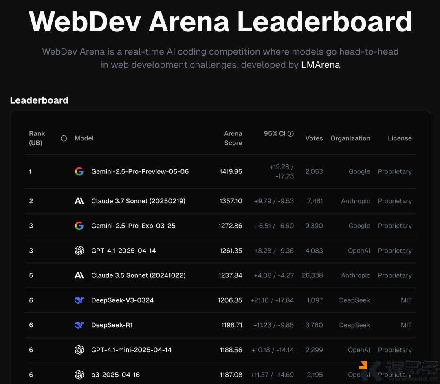This screenshot has width=440, height=384.
Task: Click the OpenAI logo beside GPT-4.1-2025-04-14
Action: pos(79,251)
